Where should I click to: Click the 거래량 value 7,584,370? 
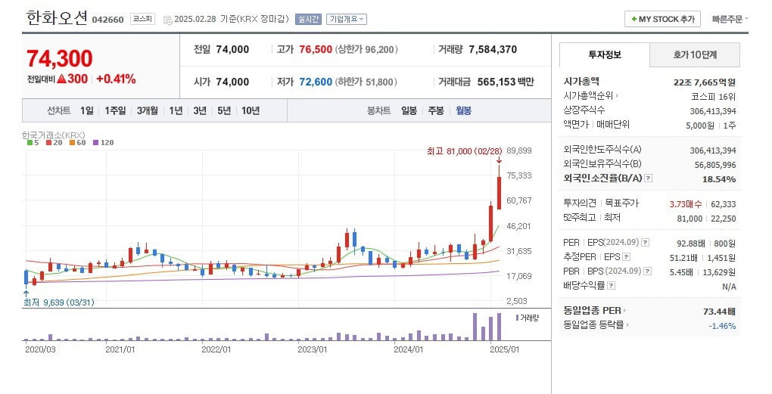(493, 49)
